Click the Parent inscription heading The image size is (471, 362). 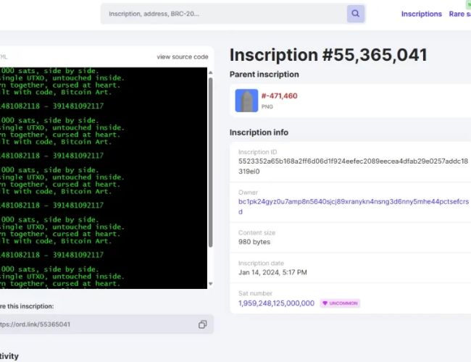click(264, 75)
